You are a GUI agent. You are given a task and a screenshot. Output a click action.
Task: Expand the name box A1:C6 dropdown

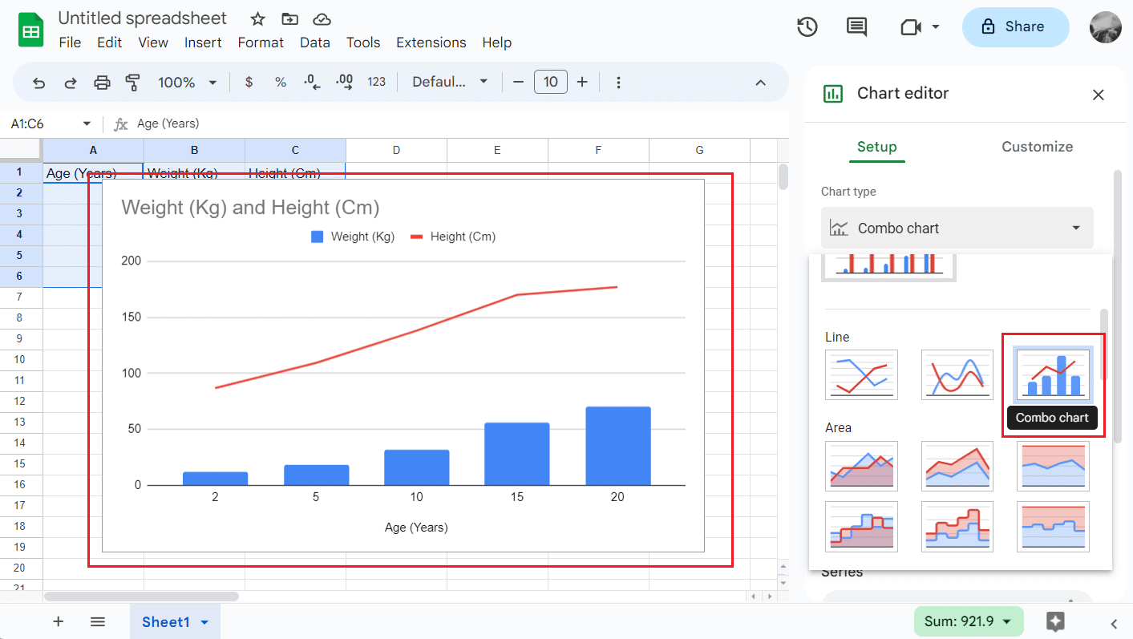[x=87, y=123]
